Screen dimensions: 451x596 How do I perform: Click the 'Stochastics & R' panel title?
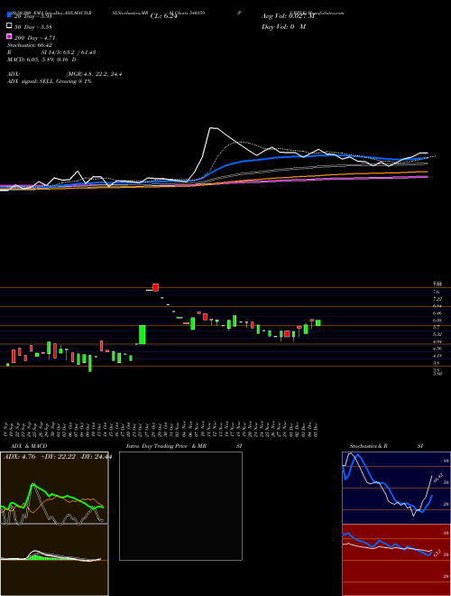click(368, 446)
